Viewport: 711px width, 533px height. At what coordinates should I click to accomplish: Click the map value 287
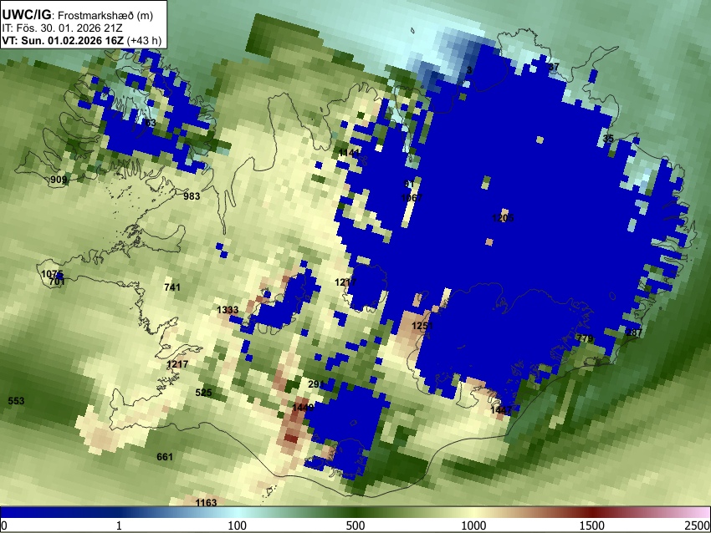(x=633, y=332)
